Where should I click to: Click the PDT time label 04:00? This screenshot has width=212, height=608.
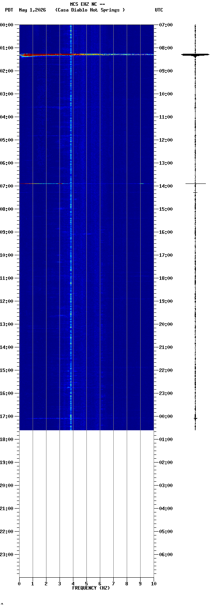click(7, 117)
